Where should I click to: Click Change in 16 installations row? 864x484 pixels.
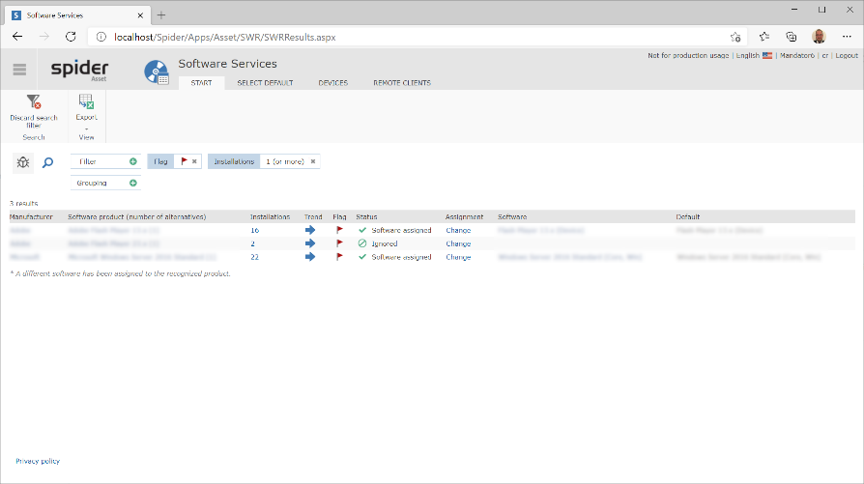(458, 230)
